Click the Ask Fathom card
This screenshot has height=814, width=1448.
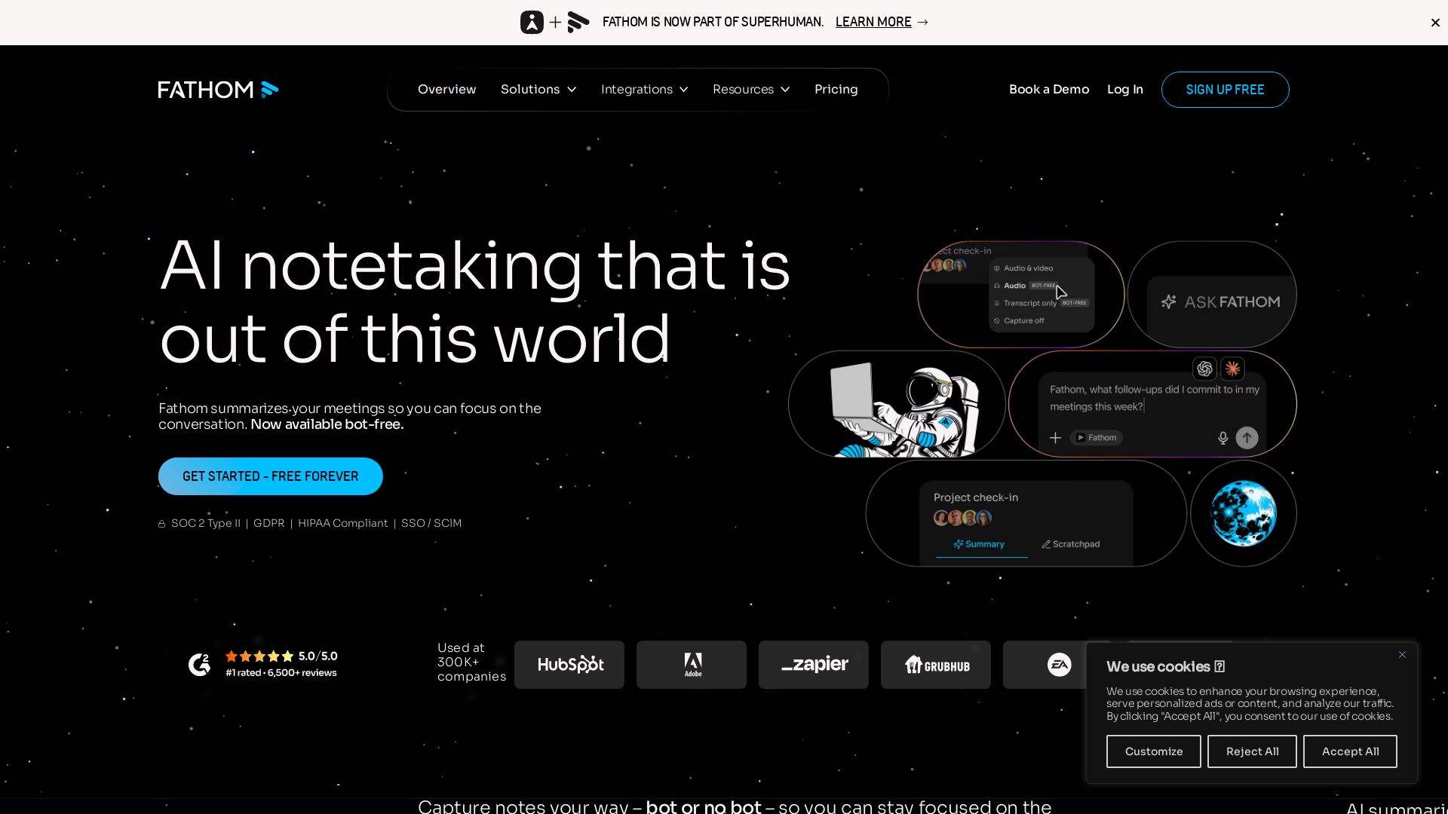tap(1212, 295)
